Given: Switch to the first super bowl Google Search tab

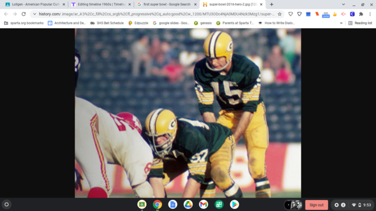Looking at the screenshot, I should [166, 4].
